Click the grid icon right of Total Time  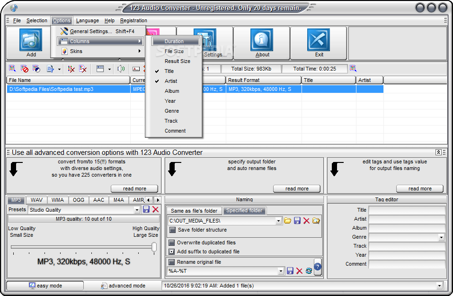pos(353,68)
